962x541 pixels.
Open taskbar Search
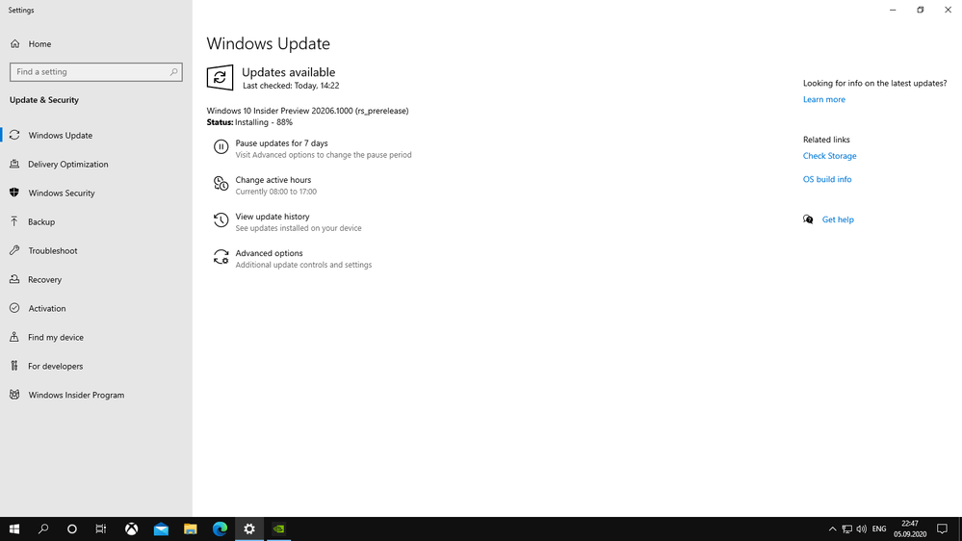pyautogui.click(x=43, y=528)
